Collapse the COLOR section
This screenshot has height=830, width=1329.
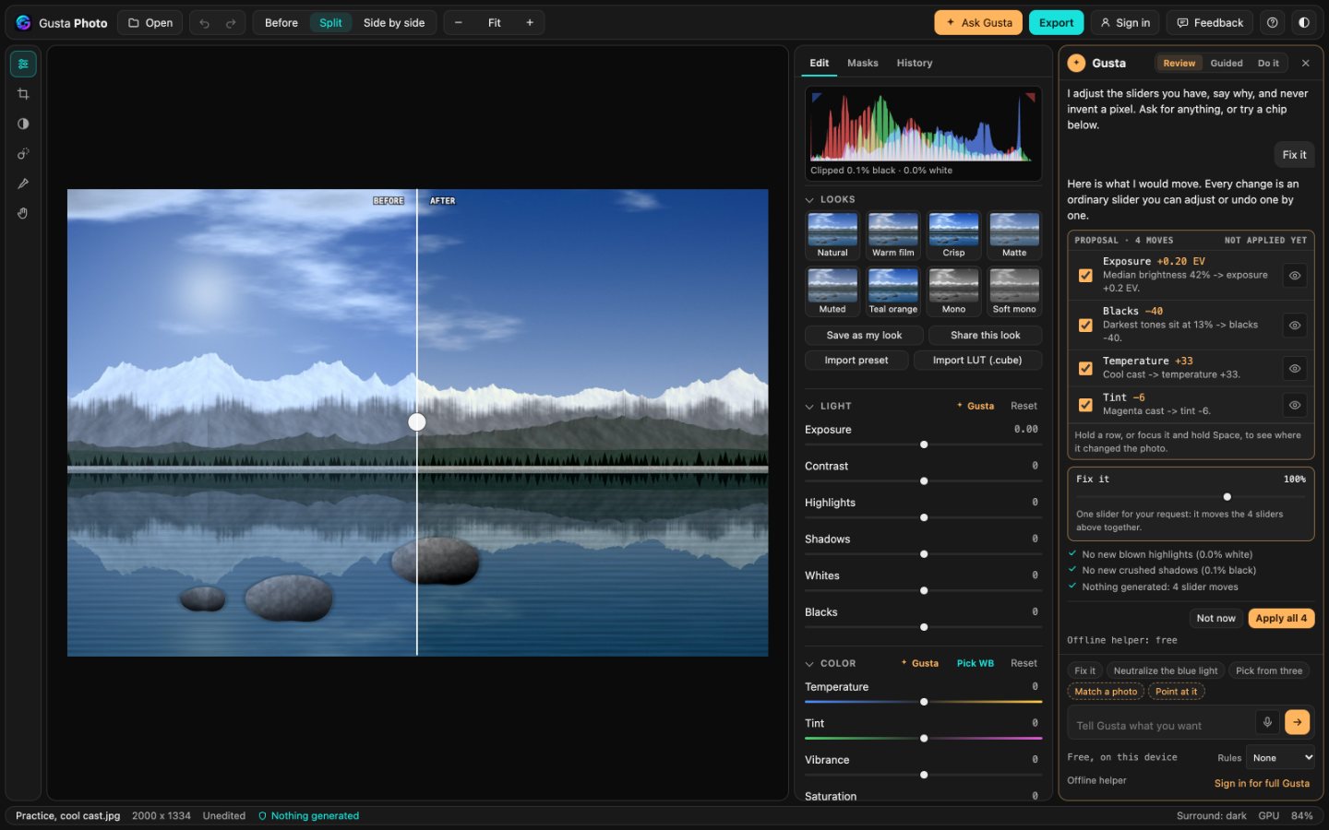[x=809, y=664]
